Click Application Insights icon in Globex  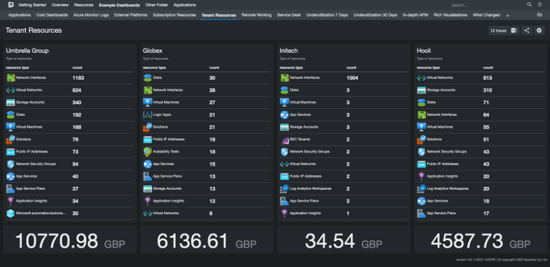coord(148,201)
